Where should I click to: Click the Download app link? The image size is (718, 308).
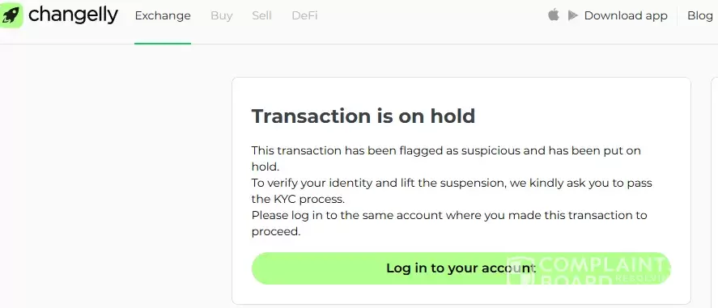click(x=626, y=15)
